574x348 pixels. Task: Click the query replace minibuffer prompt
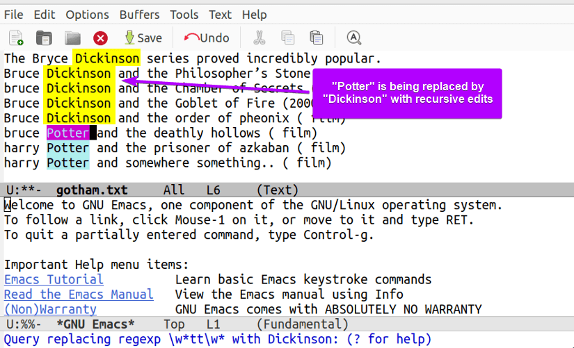click(x=218, y=339)
